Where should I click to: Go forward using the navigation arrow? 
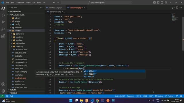coord(58,3)
